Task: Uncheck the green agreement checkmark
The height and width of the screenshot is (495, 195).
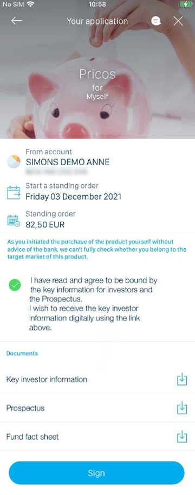Action: (x=15, y=285)
